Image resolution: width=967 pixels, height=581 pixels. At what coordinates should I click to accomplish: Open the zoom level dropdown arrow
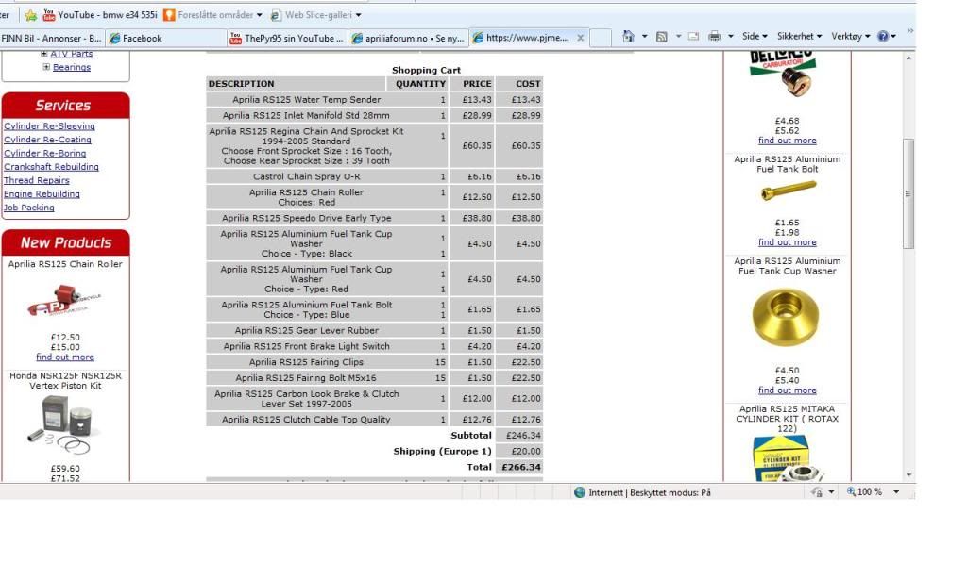(x=896, y=491)
